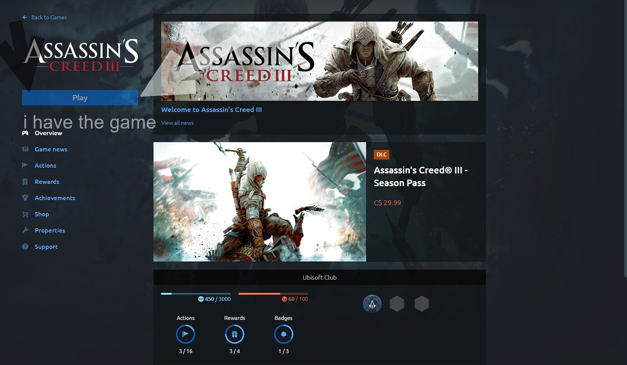This screenshot has height=365, width=627.
Task: Click the Support question mark icon
Action: pyautogui.click(x=25, y=247)
